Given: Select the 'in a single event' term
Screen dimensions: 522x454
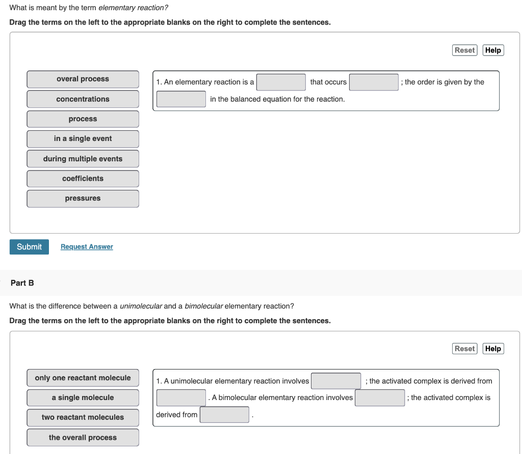Looking at the screenshot, I should coord(83,138).
